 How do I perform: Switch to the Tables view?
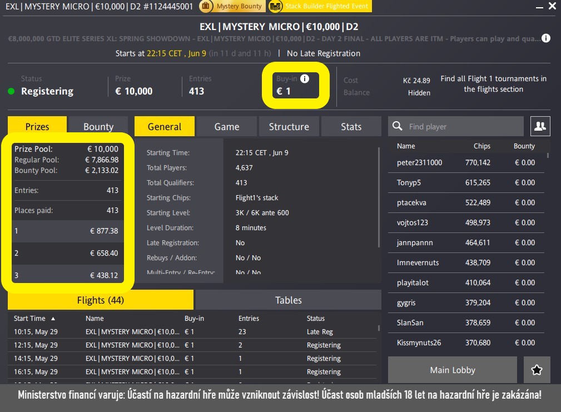coord(288,300)
